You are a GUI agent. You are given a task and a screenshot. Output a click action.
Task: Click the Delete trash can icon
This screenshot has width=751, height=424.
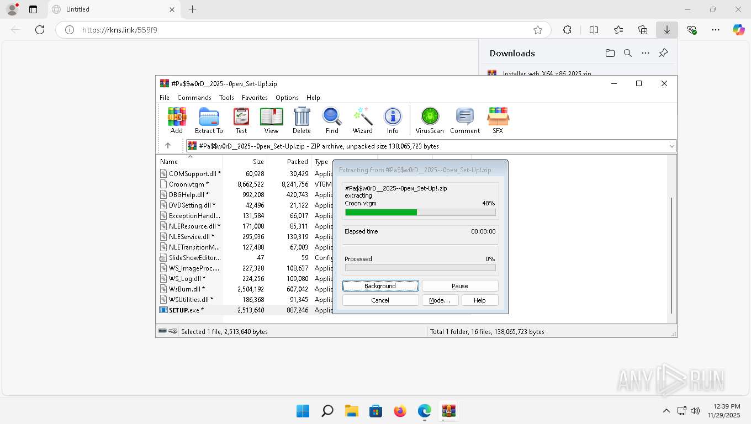pyautogui.click(x=302, y=120)
